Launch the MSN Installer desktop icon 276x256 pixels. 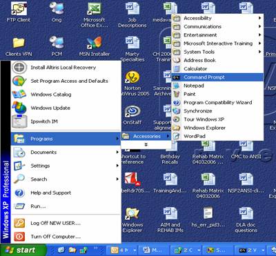[95, 46]
